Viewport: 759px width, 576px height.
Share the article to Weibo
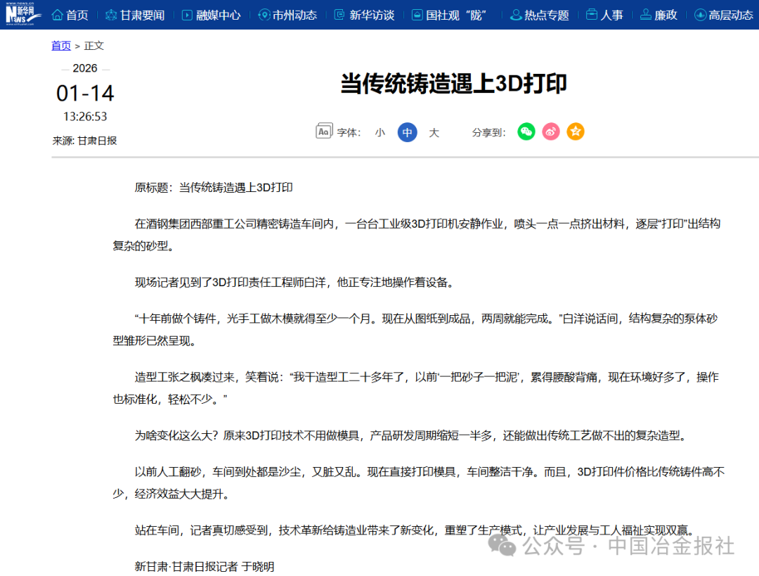[x=550, y=132]
